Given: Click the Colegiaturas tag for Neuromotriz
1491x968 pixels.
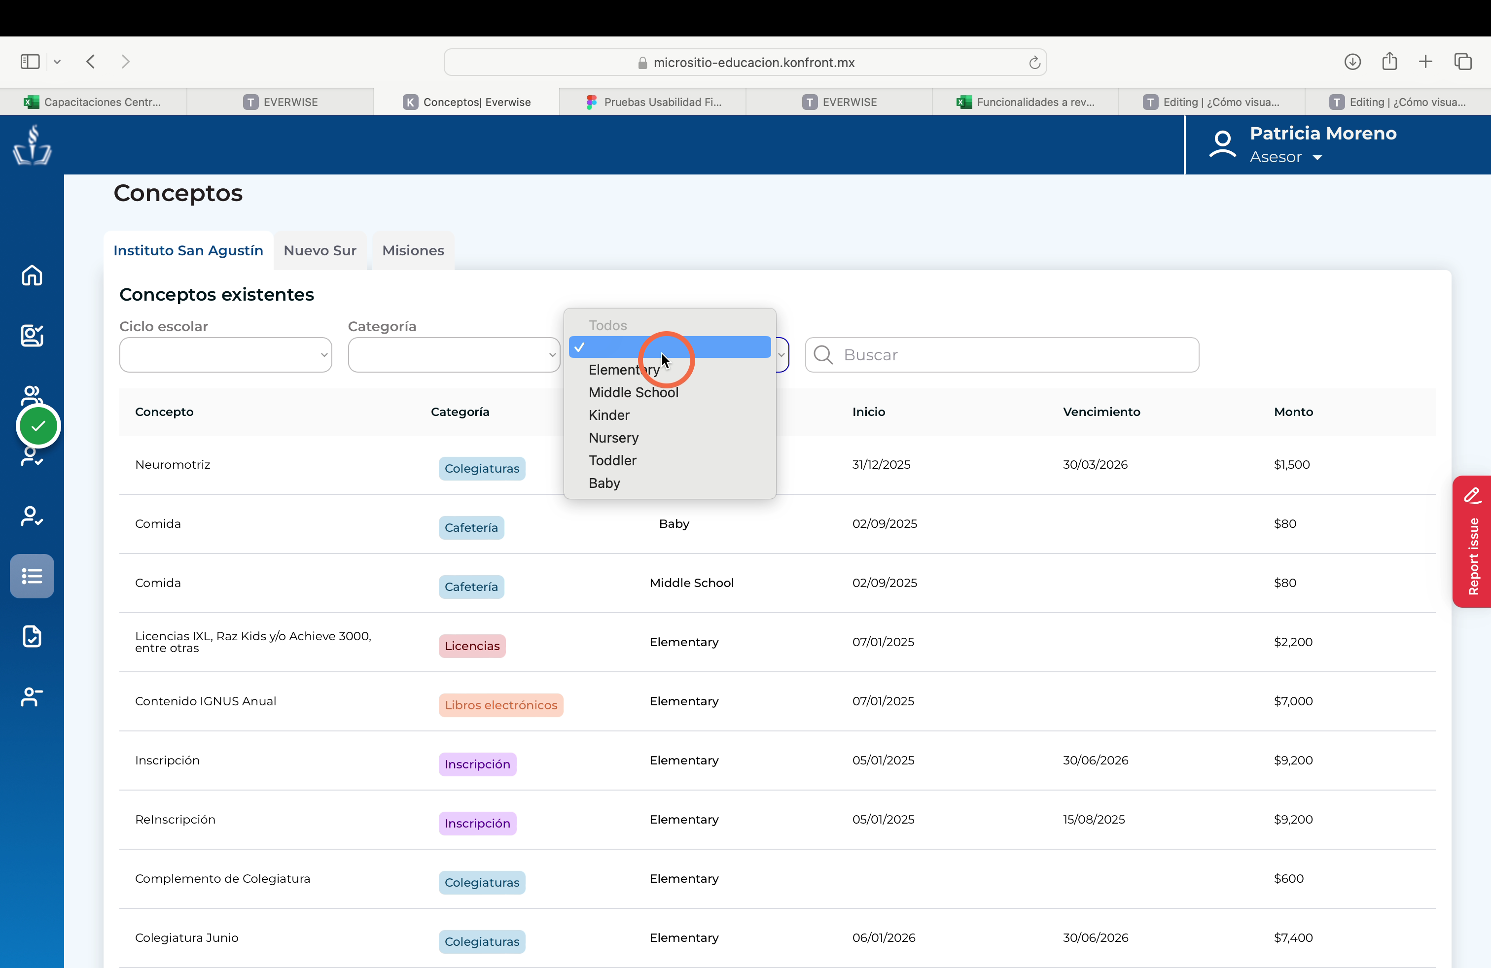Looking at the screenshot, I should [x=482, y=468].
